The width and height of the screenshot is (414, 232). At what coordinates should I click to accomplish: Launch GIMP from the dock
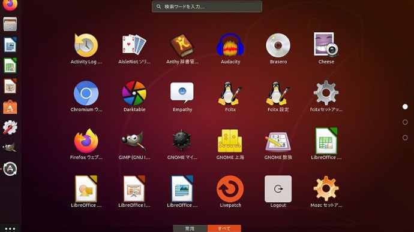tap(10, 148)
